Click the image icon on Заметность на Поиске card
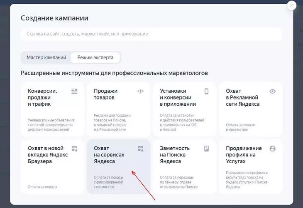 207,149
